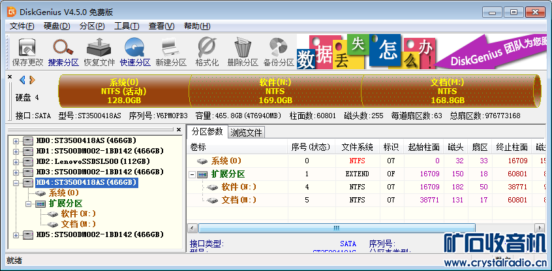The height and width of the screenshot is (271, 552).
Task: Open the 文件(F) menu
Action: click(x=22, y=26)
